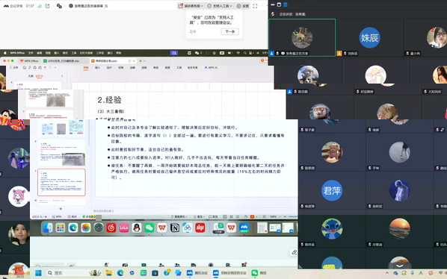The height and width of the screenshot is (279, 447).
Task: Click the orange slideshow play button in status bar
Action: tap(252, 217)
